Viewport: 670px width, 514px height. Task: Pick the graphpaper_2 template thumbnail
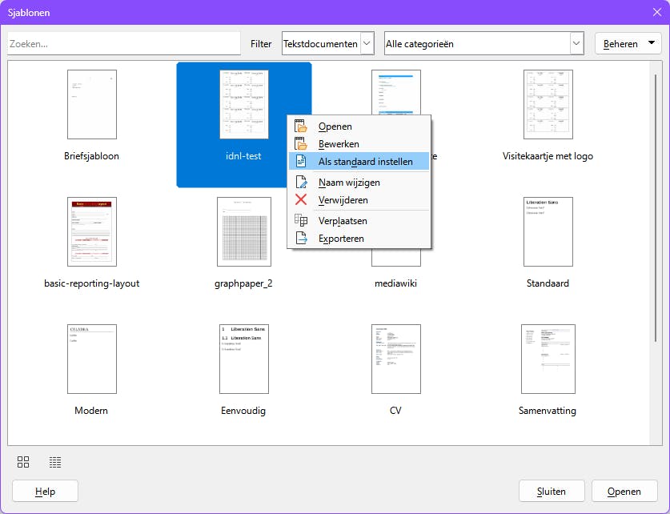(243, 232)
